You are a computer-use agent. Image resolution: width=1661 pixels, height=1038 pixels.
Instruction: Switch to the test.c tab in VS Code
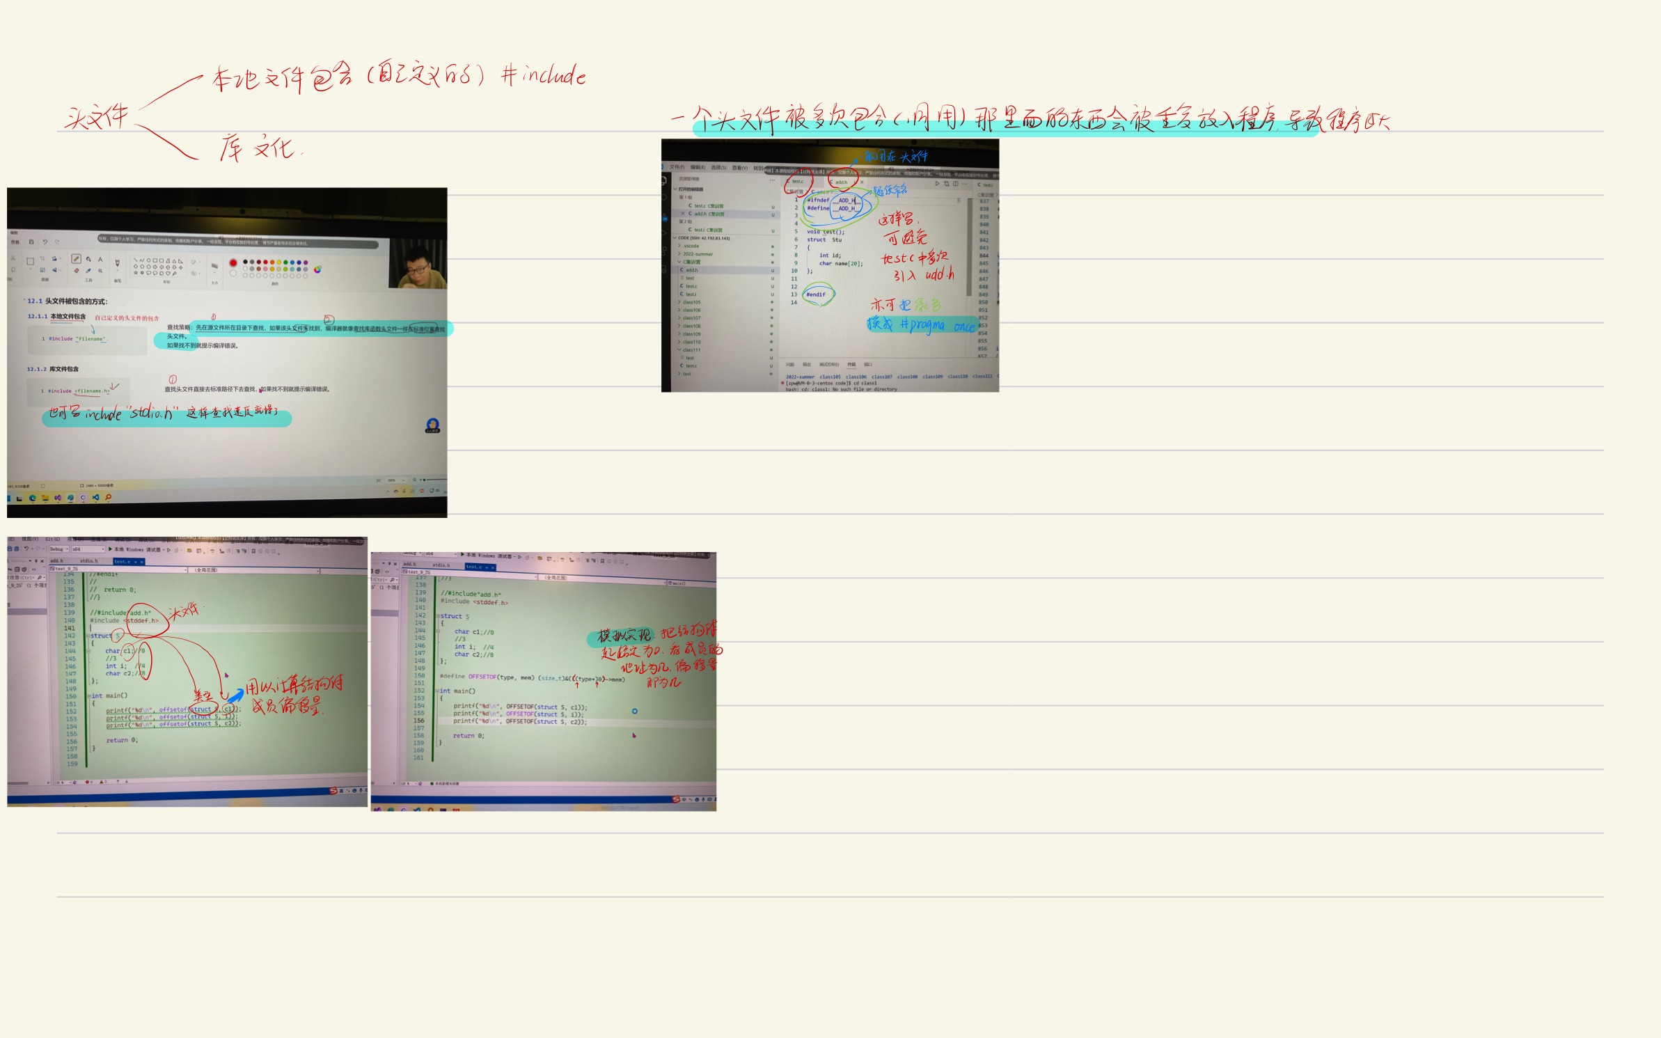pyautogui.click(x=798, y=182)
